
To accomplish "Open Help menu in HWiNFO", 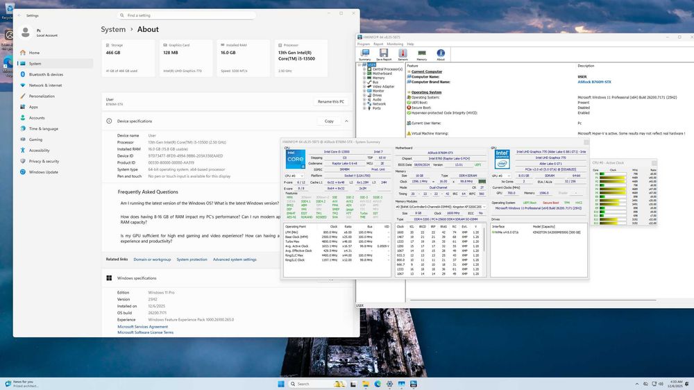I will pos(410,44).
